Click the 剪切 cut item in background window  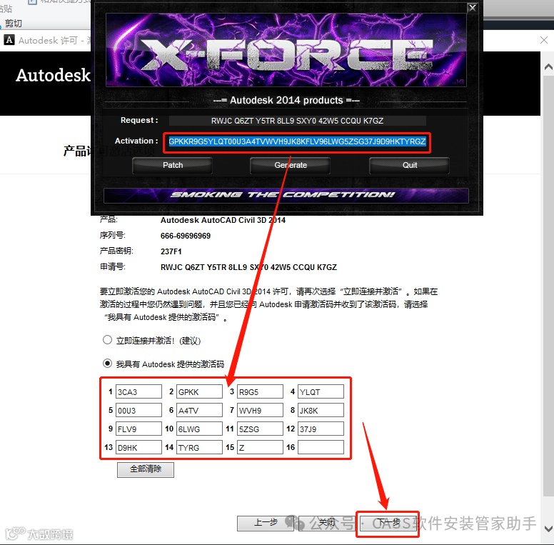(x=13, y=24)
